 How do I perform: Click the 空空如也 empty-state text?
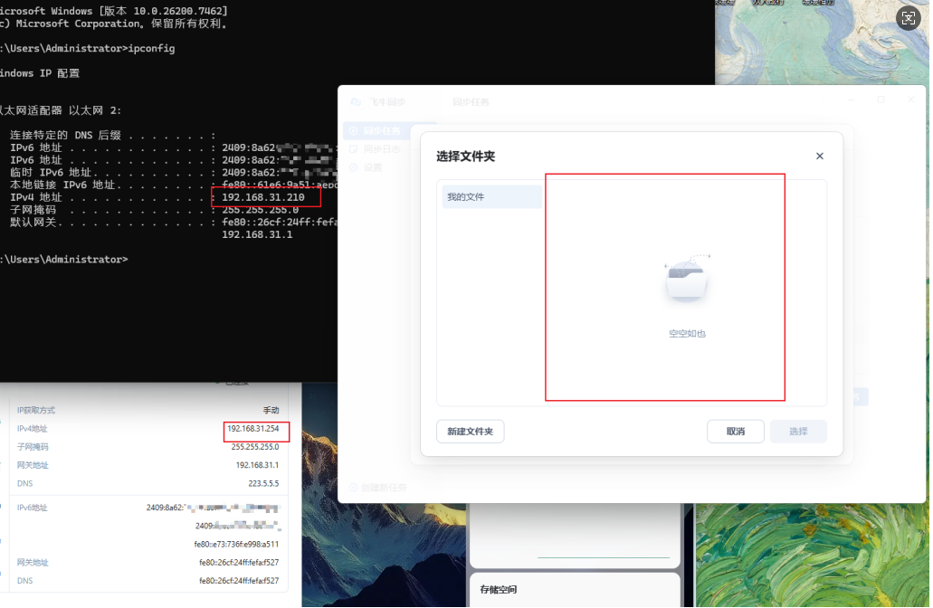(x=687, y=334)
